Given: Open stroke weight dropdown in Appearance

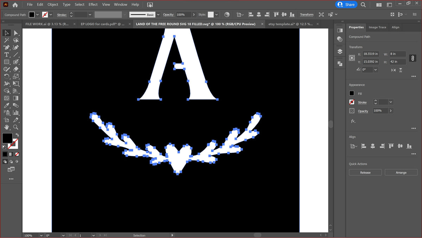Looking at the screenshot, I should [x=391, y=102].
